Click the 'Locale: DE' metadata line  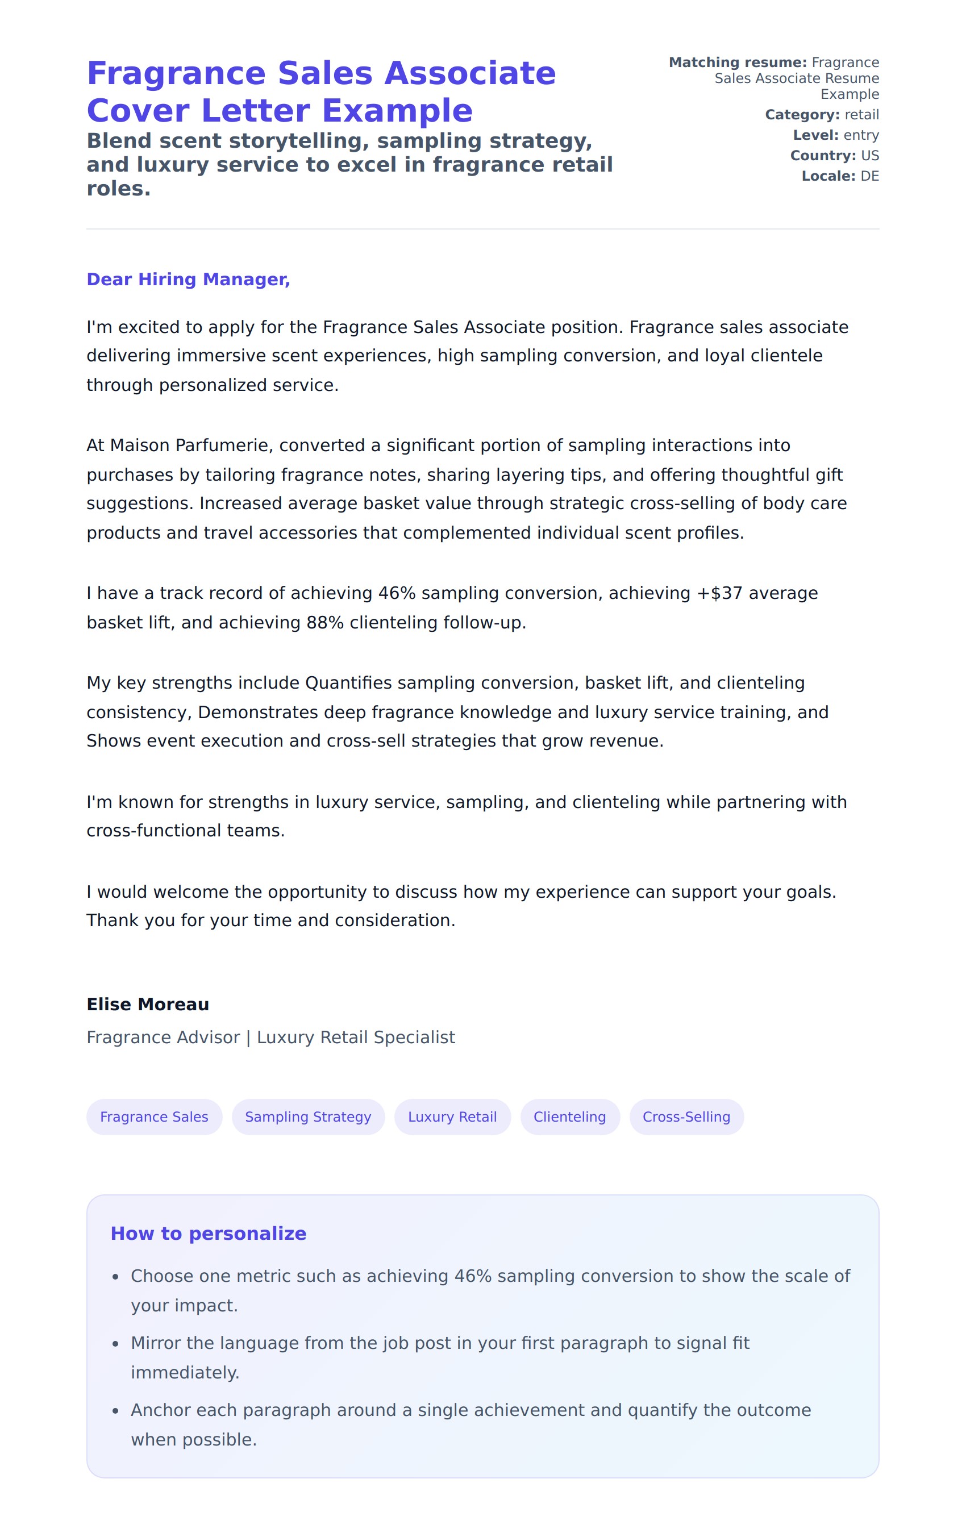(x=840, y=176)
